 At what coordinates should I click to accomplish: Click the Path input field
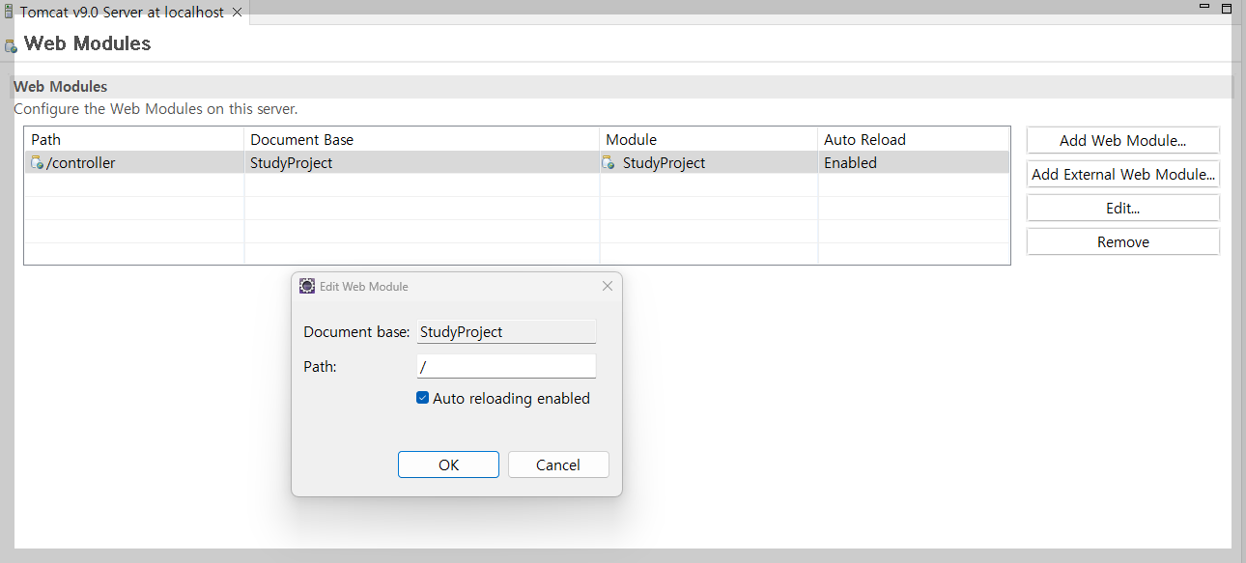coord(506,366)
